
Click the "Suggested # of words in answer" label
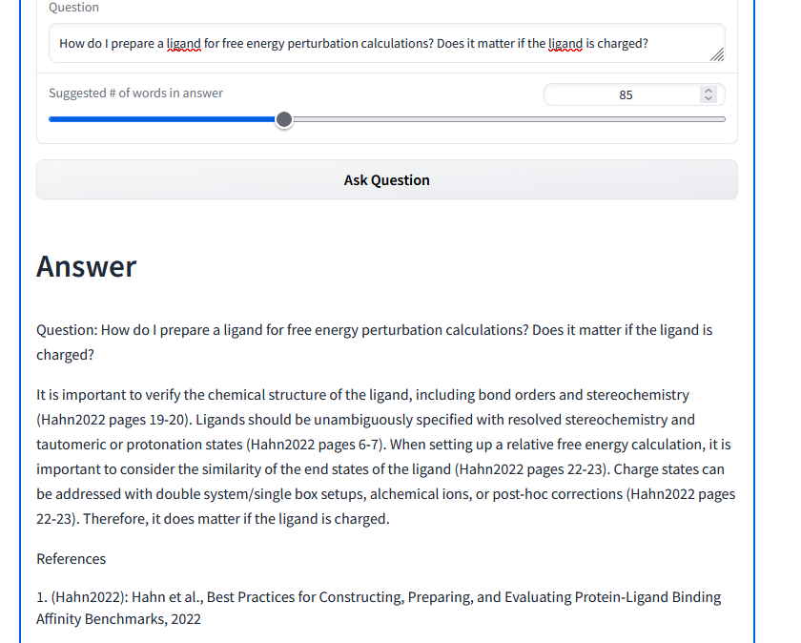coord(135,93)
